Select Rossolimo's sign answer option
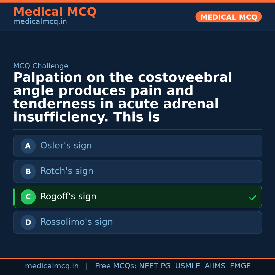Image resolution: width=275 pixels, height=275 pixels. point(76,222)
